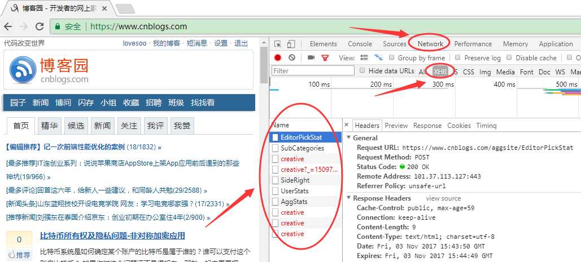
Task: Collapse the Response Headers section triangle
Action: click(x=349, y=198)
